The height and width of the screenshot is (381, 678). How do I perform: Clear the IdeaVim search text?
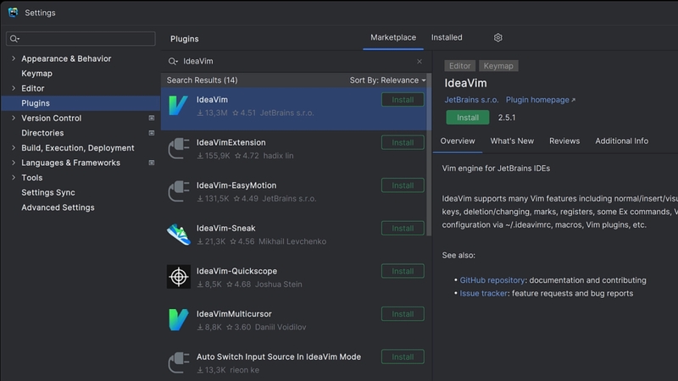(419, 62)
